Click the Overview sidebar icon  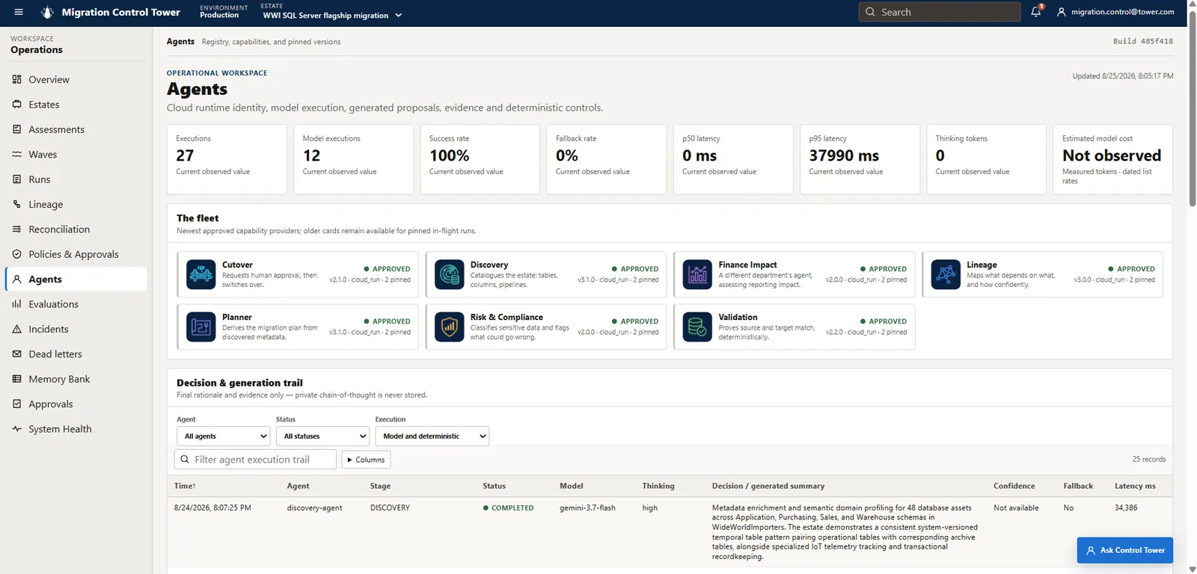[17, 79]
